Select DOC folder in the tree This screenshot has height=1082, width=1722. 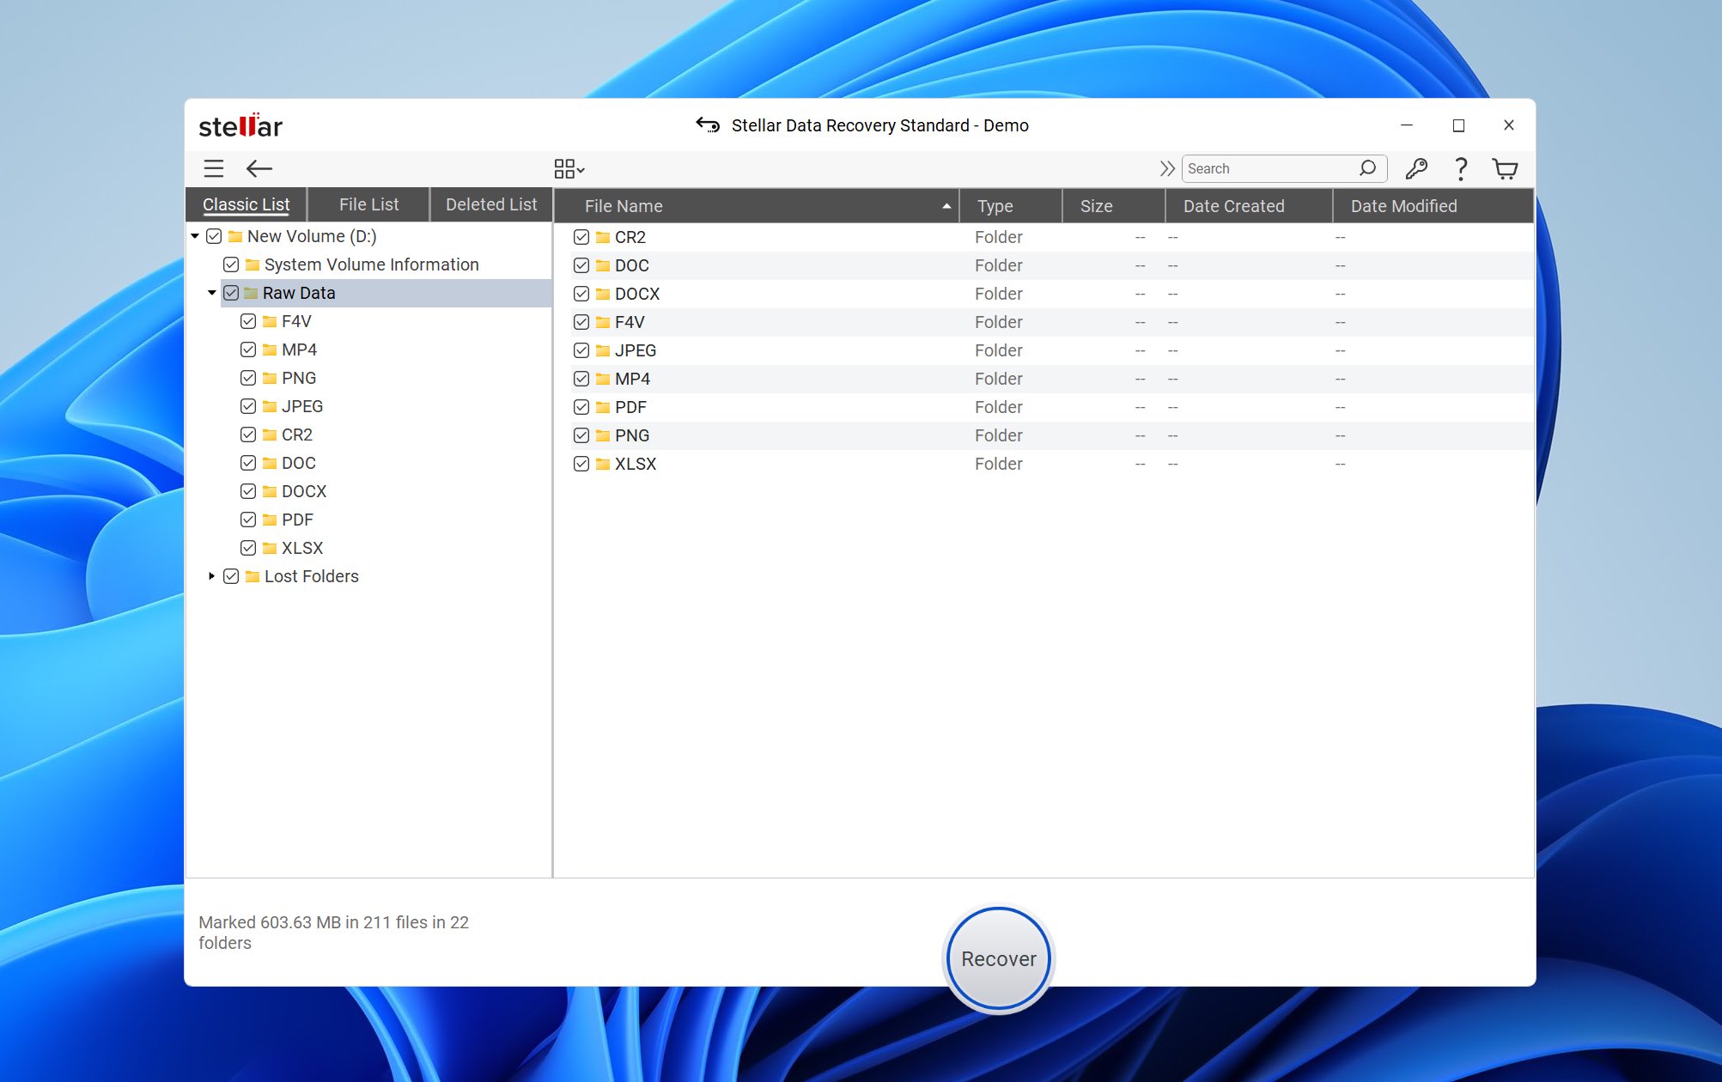click(x=299, y=463)
